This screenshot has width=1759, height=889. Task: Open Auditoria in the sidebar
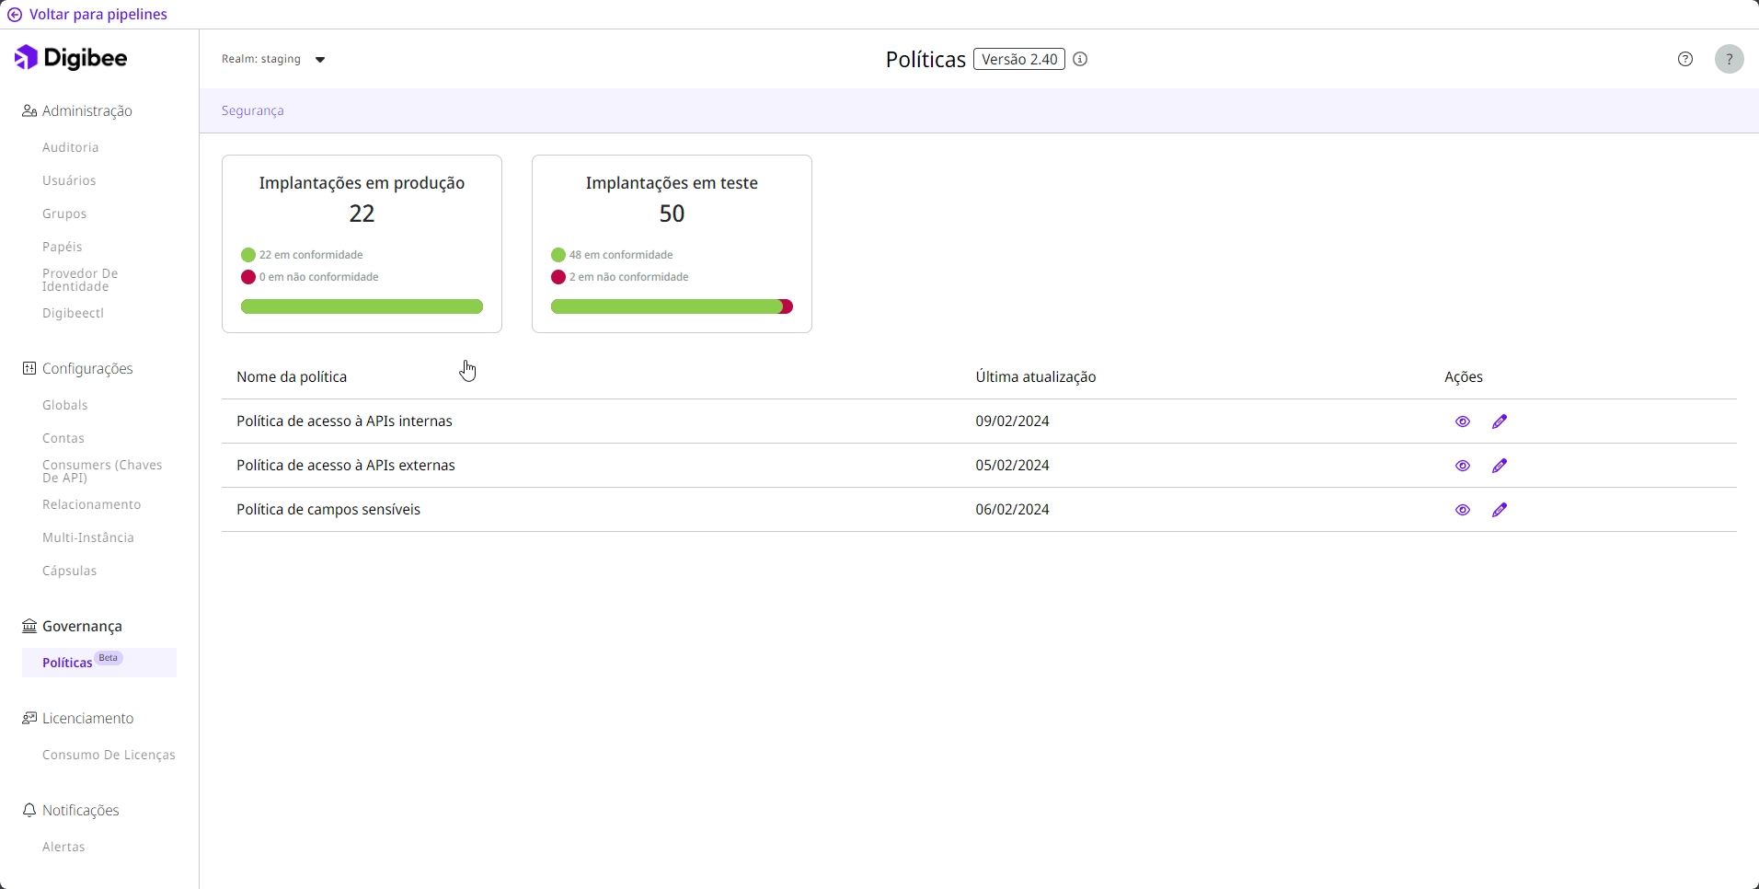coord(71,148)
